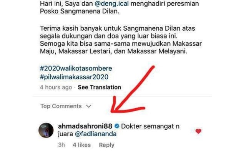
Task: Like ahmadsahroni88's comment with the heart icon
Action: pos(198,131)
